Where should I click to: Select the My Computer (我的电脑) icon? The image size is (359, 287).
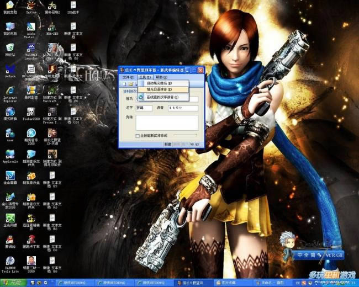tap(10, 26)
